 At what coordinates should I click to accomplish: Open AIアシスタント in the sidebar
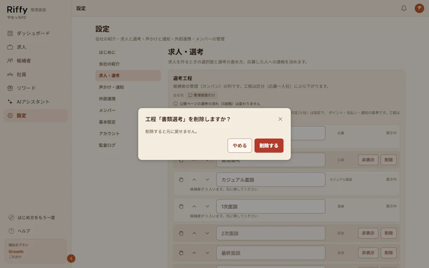35,102
